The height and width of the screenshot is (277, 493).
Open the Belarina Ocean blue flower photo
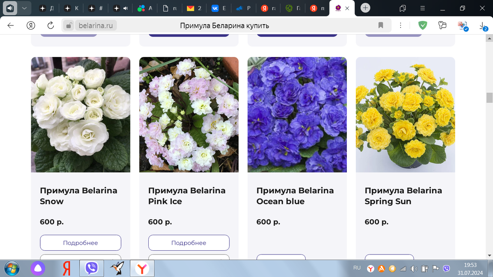(297, 114)
